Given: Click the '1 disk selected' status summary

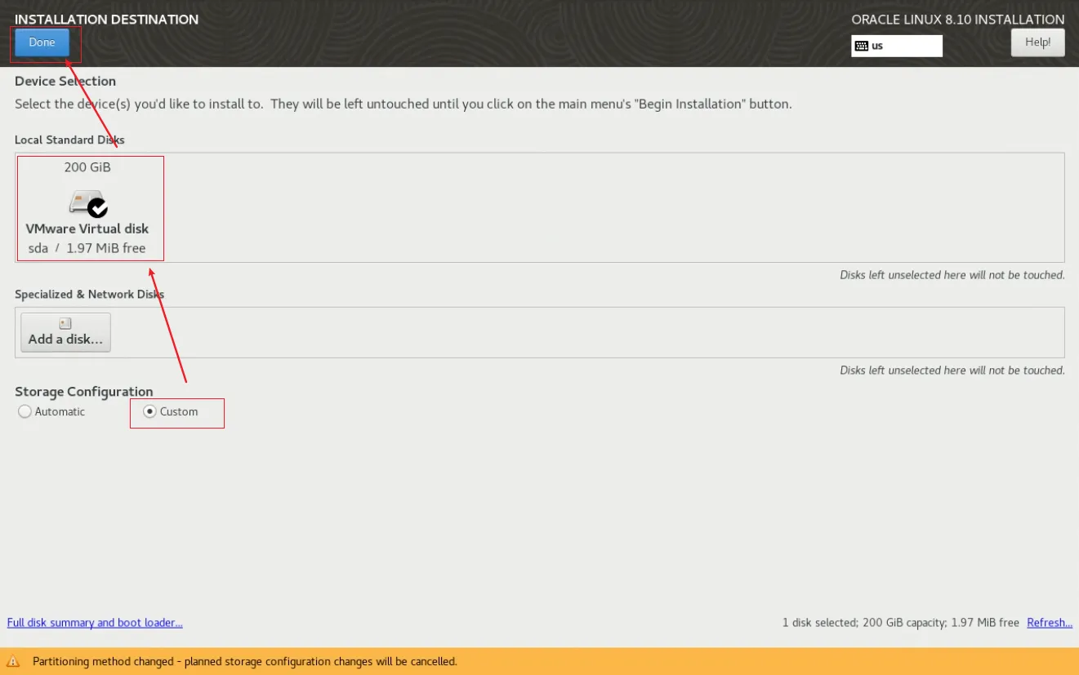Looking at the screenshot, I should (x=900, y=623).
